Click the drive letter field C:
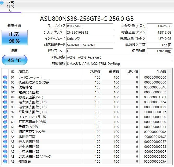 (x=89, y=51)
